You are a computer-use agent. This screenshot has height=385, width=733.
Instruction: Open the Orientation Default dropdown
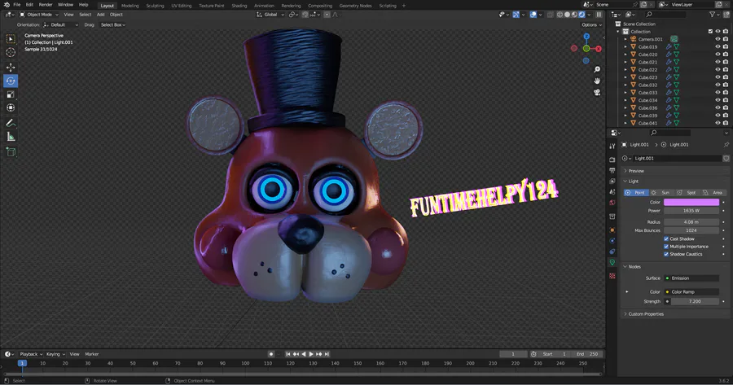pyautogui.click(x=61, y=24)
